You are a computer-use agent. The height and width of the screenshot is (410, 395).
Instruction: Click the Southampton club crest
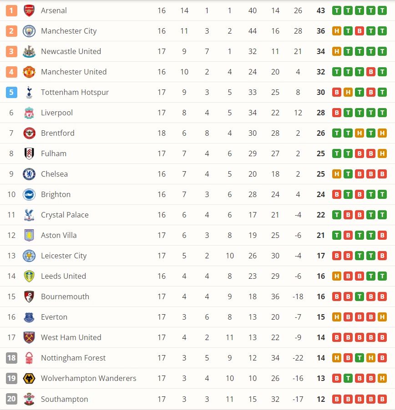click(x=29, y=399)
